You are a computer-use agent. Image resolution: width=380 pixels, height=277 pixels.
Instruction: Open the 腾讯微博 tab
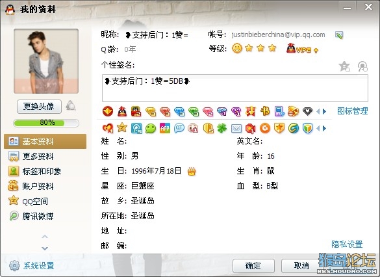click(45, 216)
